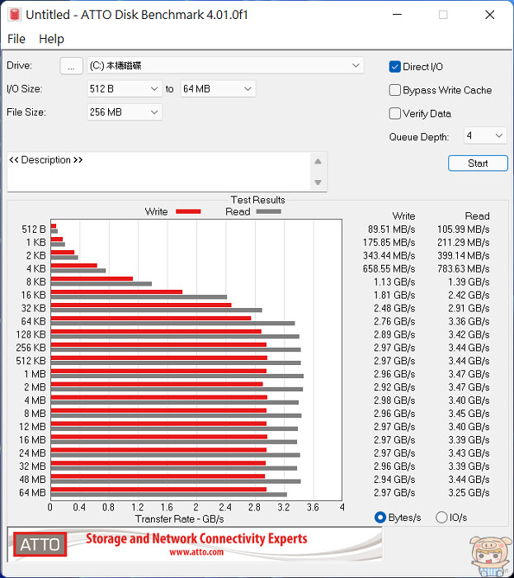The image size is (514, 578).
Task: Click the 32 KB write value 2.48 GB/s
Action: (394, 308)
